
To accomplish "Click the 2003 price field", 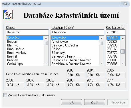I will [x=76, y=75].
